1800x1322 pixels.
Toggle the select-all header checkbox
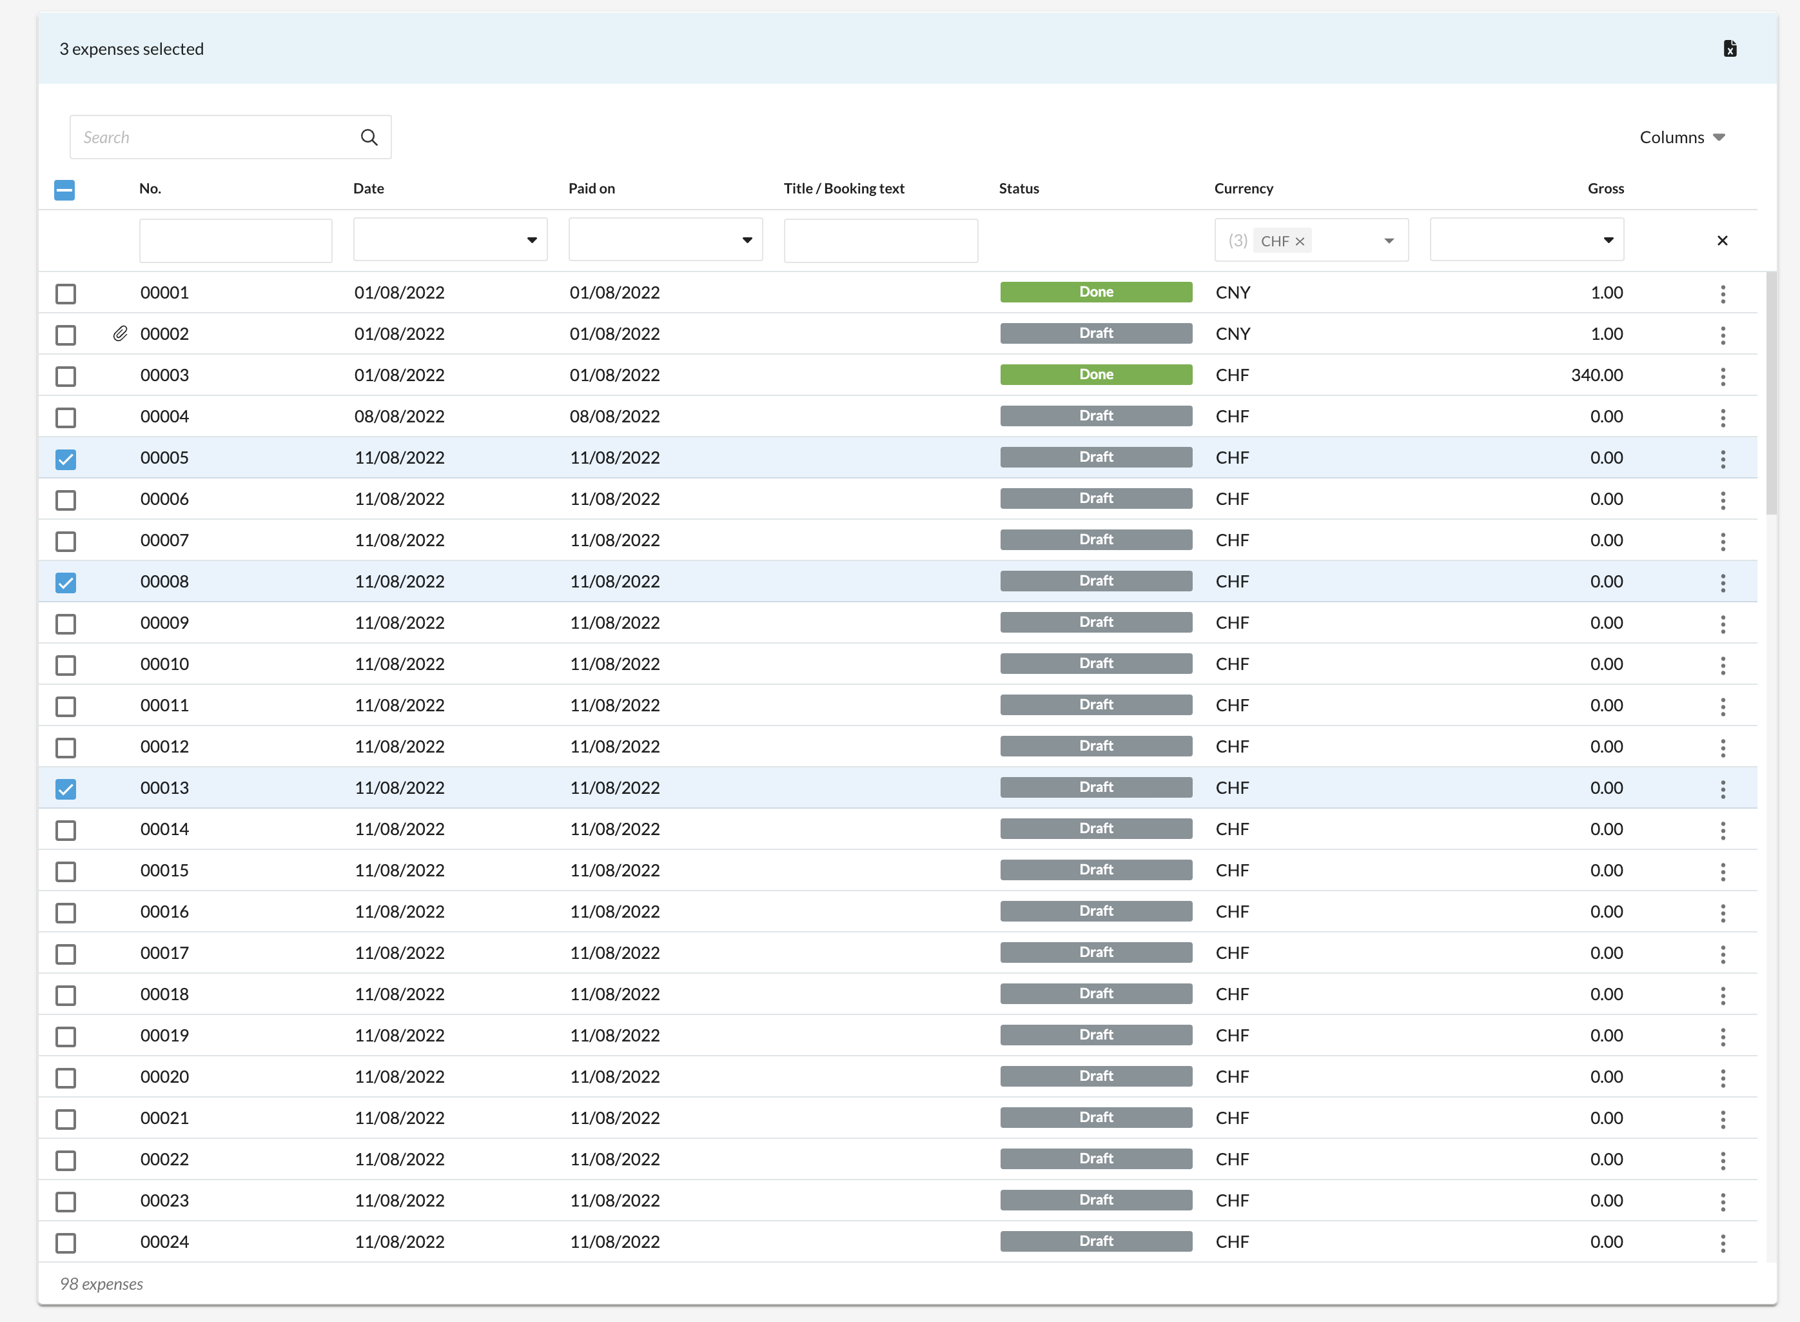tap(65, 190)
